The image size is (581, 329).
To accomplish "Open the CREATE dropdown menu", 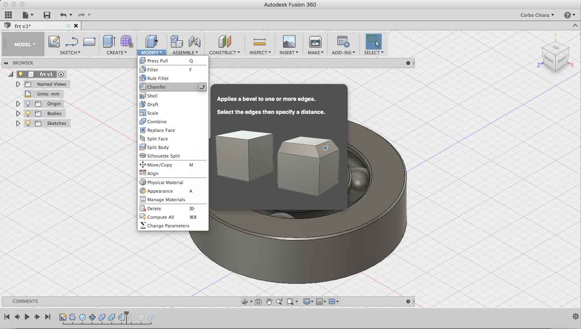I will (x=117, y=53).
